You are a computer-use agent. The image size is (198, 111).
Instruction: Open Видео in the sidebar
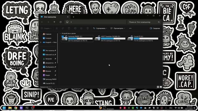click(x=49, y=75)
